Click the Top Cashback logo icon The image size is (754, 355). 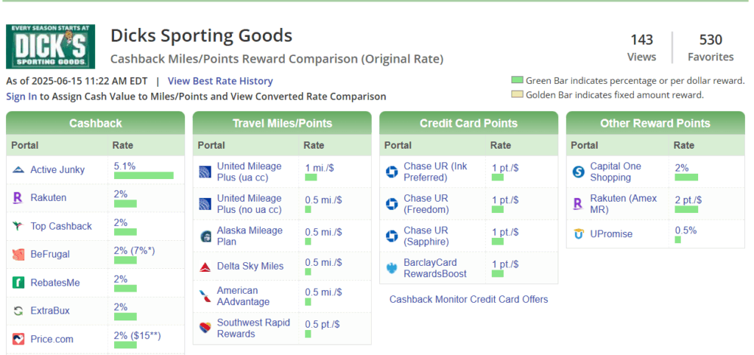pos(19,226)
